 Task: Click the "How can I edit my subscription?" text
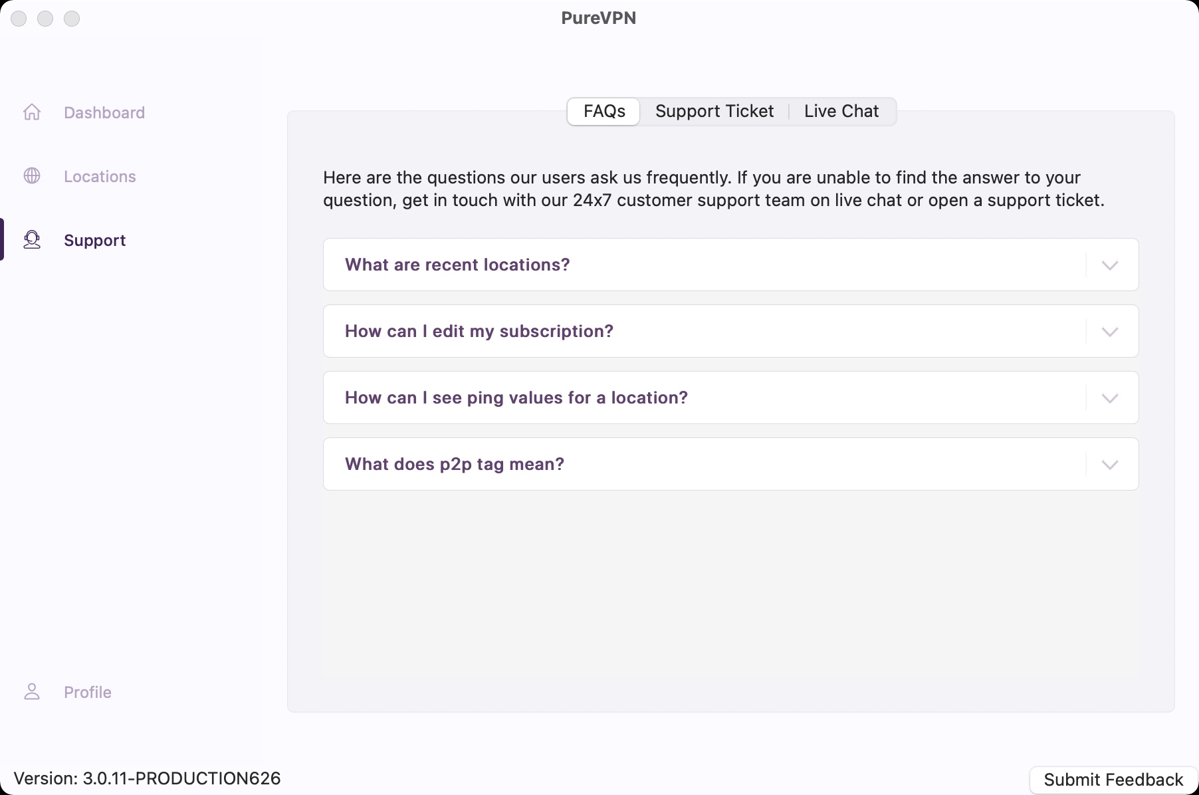click(479, 331)
